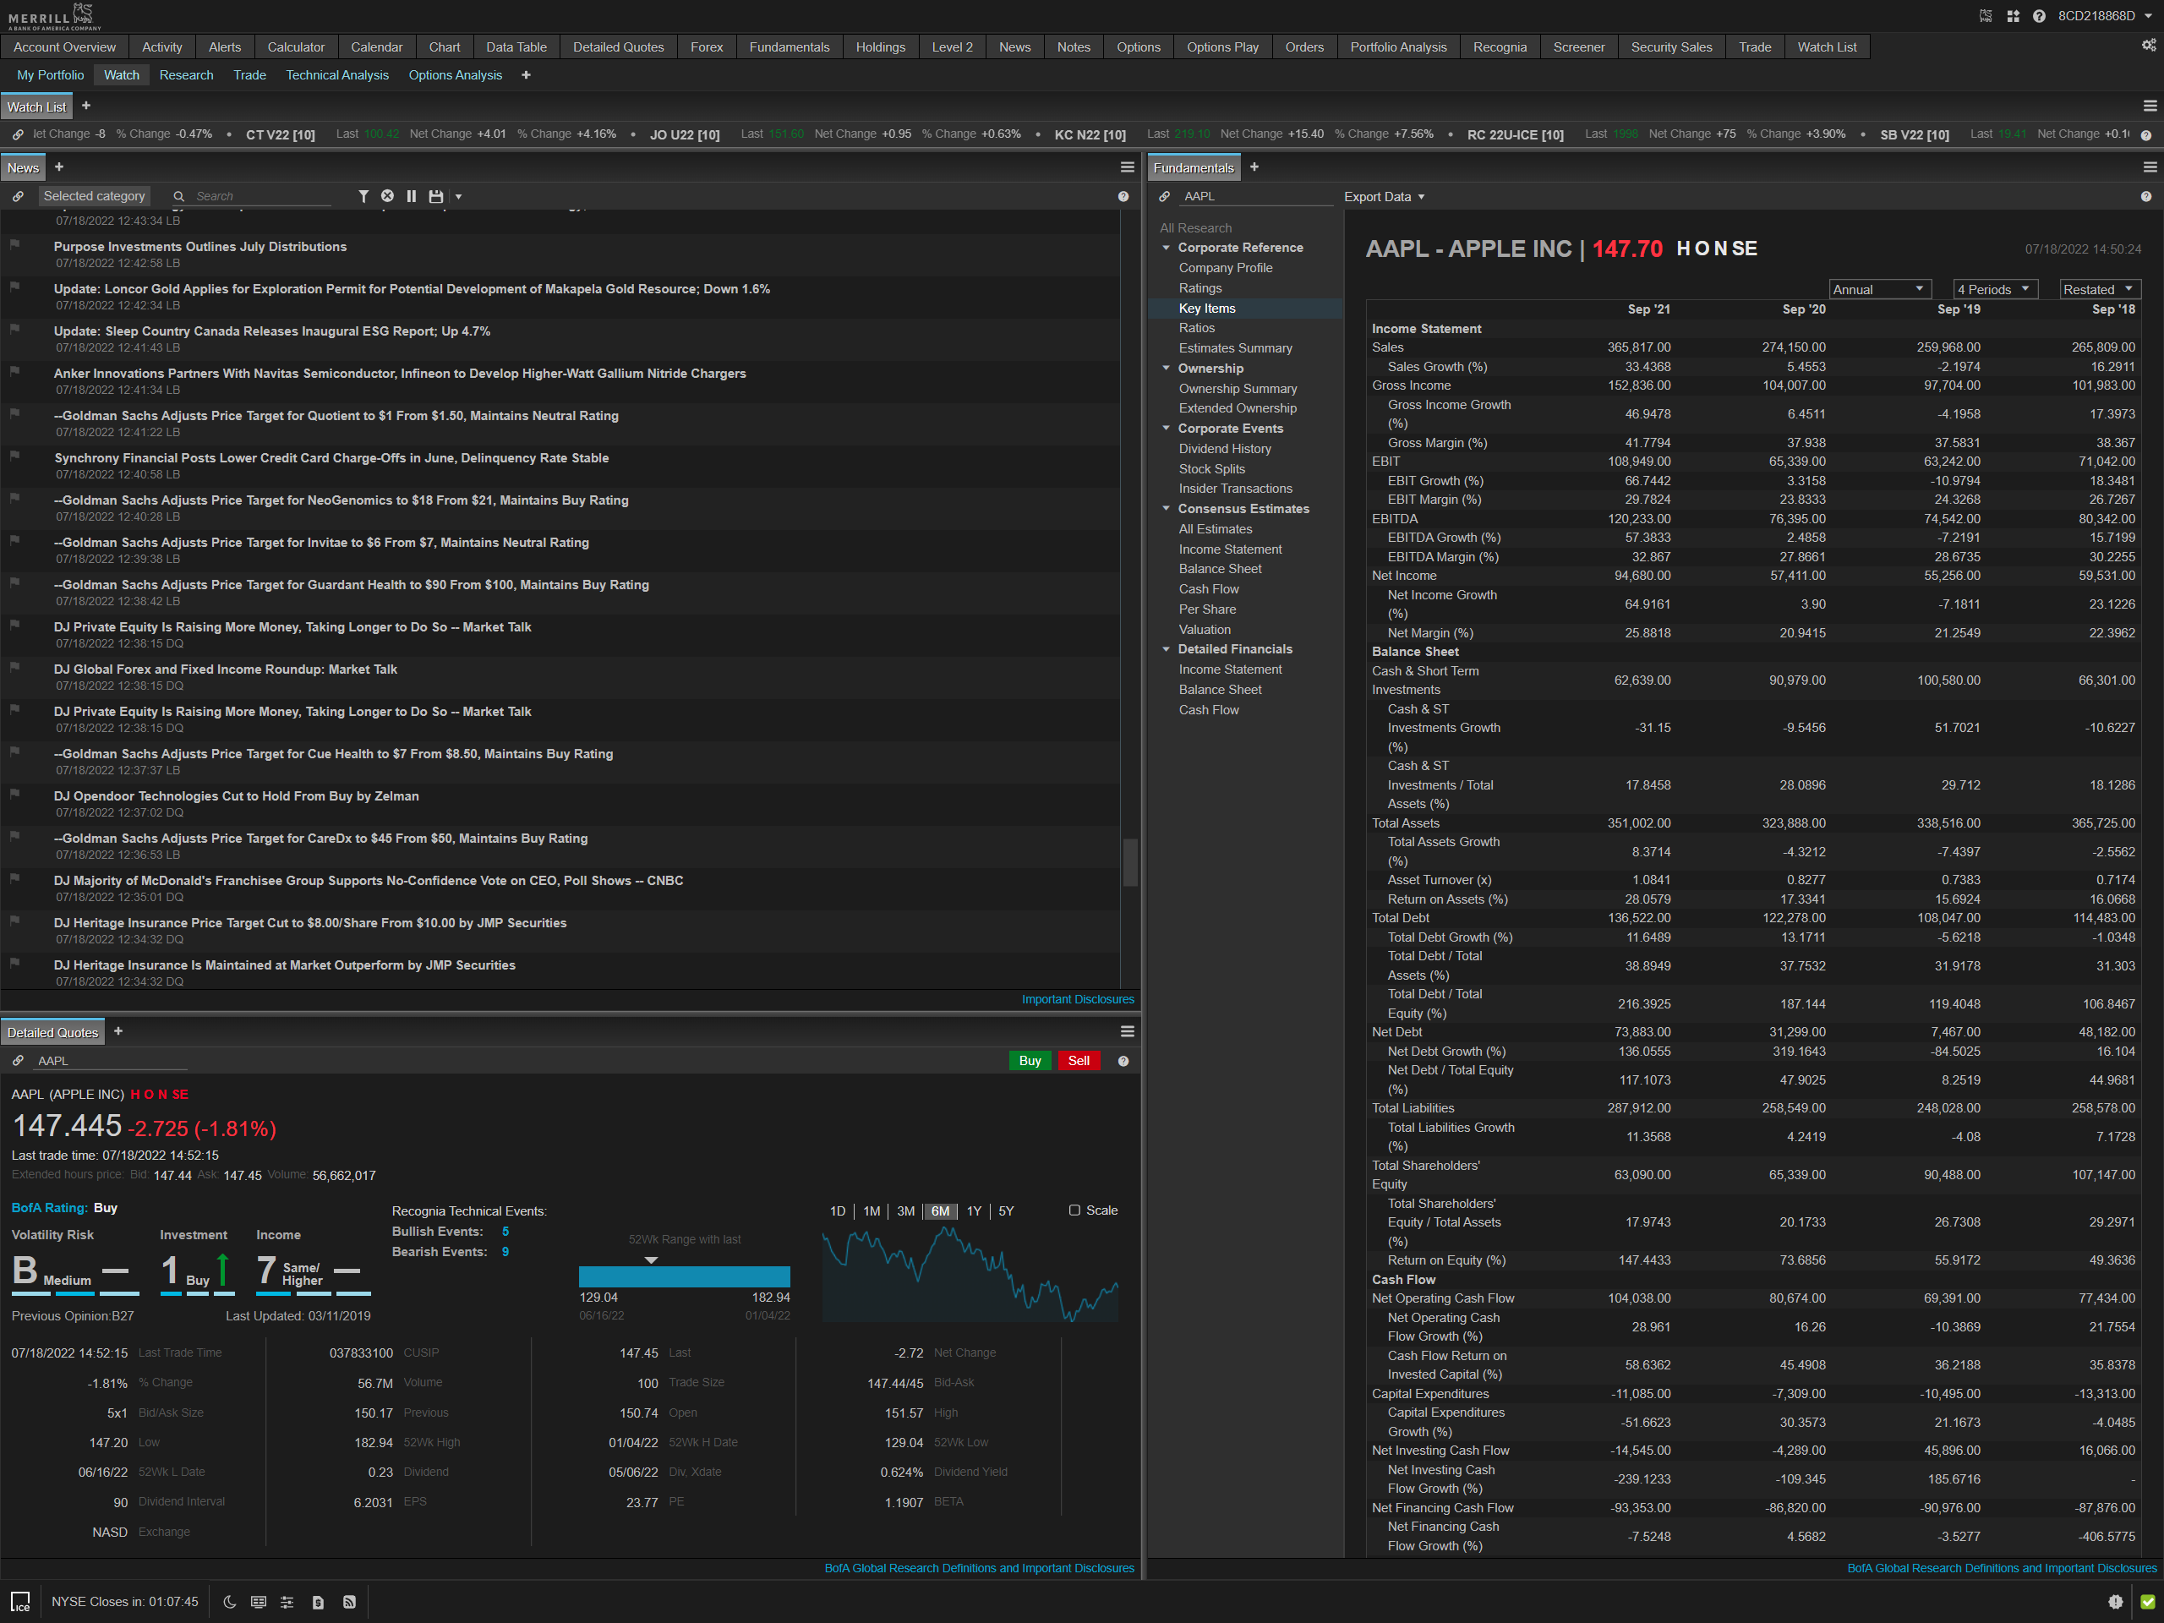Switch to the Technical Analysis workspace tab
2164x1623 pixels.
coord(336,75)
